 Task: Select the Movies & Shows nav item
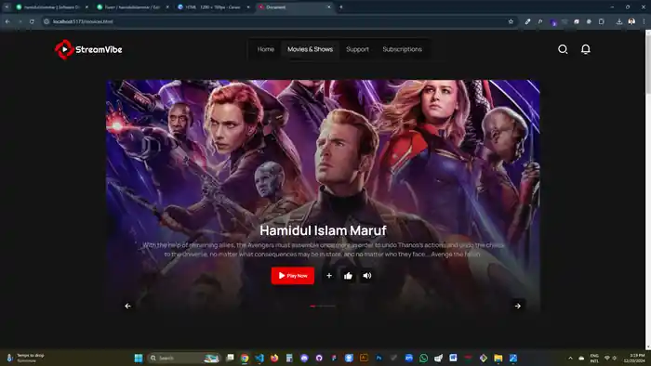[310, 49]
